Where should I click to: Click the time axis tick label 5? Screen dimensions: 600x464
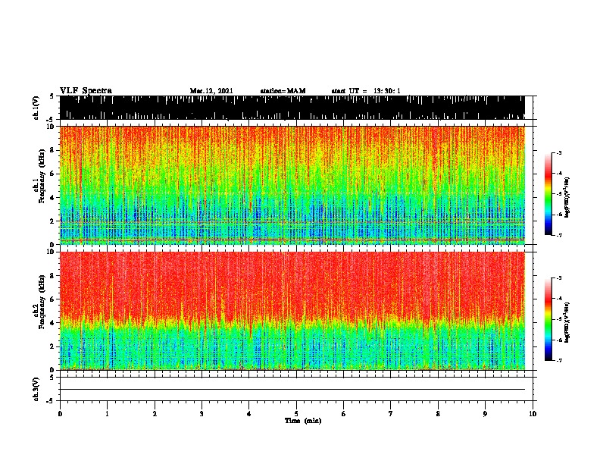[x=296, y=414]
